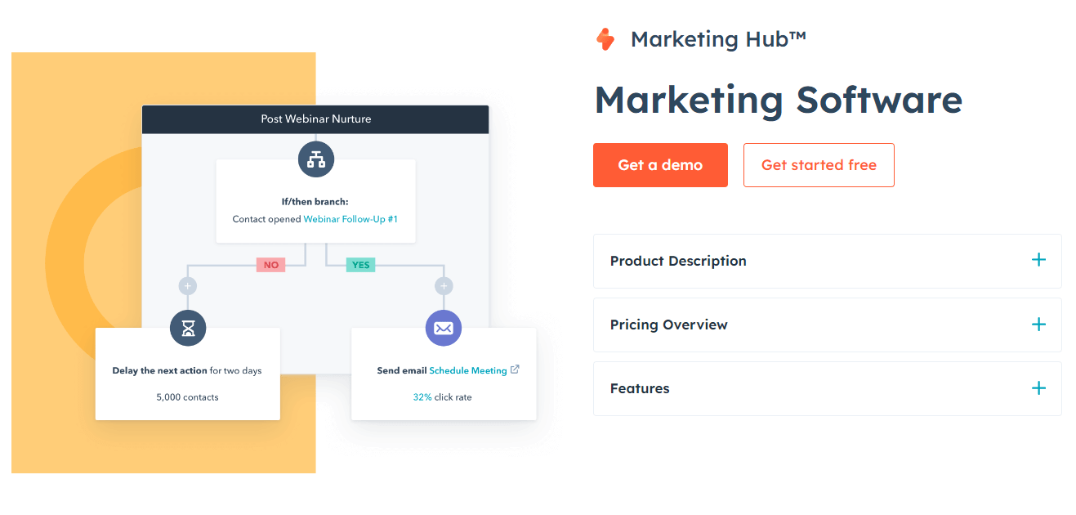Image resolution: width=1076 pixels, height=515 pixels.
Task: Expand Product Description with the plus icon
Action: (x=1038, y=260)
